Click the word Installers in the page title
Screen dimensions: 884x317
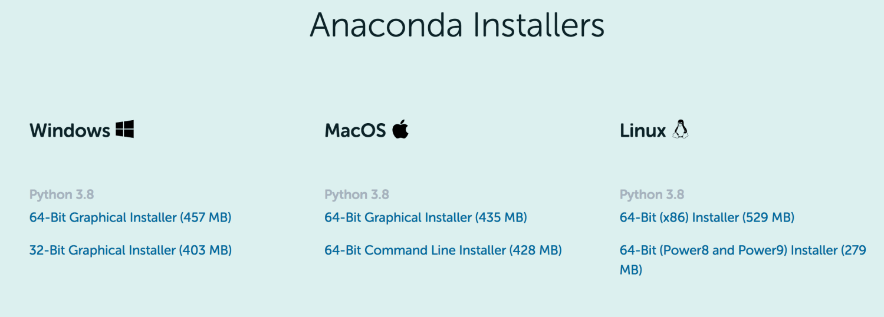coord(533,25)
